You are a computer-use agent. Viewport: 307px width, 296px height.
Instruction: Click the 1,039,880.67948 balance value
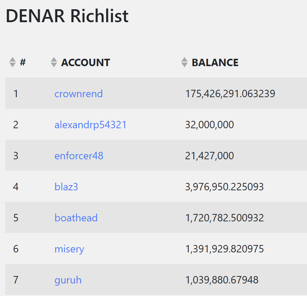click(x=222, y=280)
